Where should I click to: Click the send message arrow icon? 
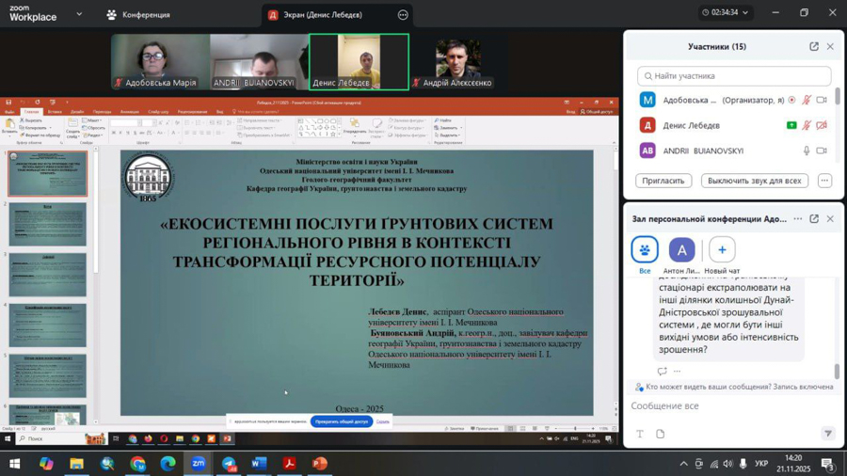tap(828, 434)
